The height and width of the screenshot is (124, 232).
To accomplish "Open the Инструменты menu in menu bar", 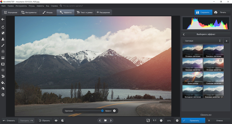I will (21, 6).
